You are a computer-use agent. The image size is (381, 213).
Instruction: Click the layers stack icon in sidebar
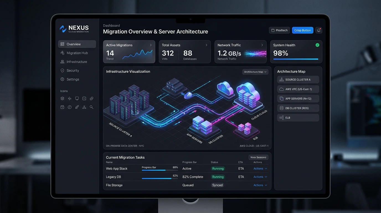[62, 98]
